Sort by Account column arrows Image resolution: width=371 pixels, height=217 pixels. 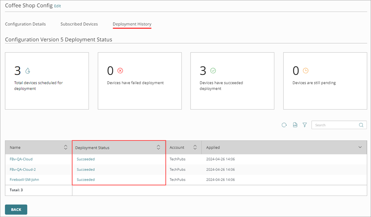[195, 147]
